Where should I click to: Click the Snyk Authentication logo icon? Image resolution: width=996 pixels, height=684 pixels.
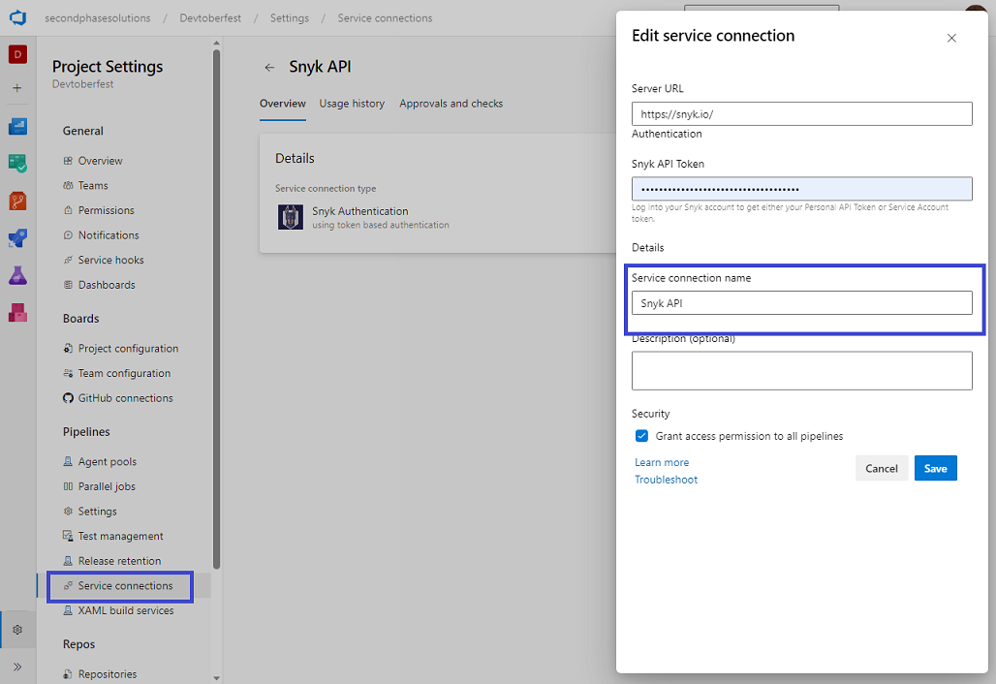tap(291, 217)
